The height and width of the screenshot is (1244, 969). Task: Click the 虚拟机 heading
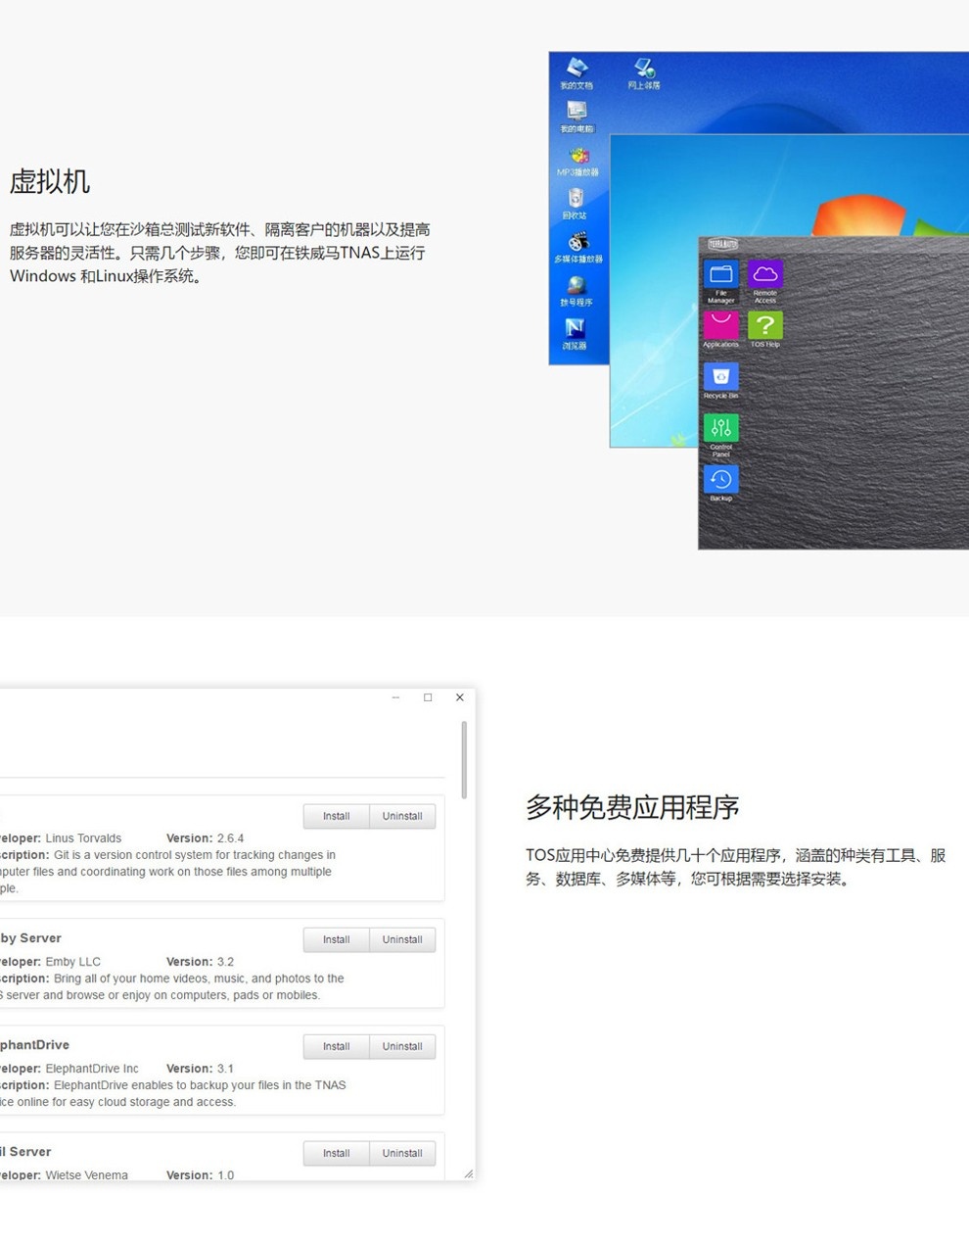[50, 181]
